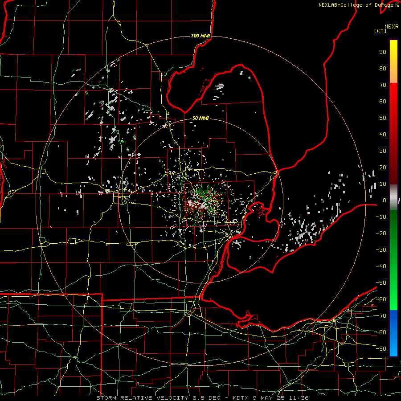Click the 90 value on velocity scale
The width and height of the screenshot is (401, 401).
click(x=383, y=52)
